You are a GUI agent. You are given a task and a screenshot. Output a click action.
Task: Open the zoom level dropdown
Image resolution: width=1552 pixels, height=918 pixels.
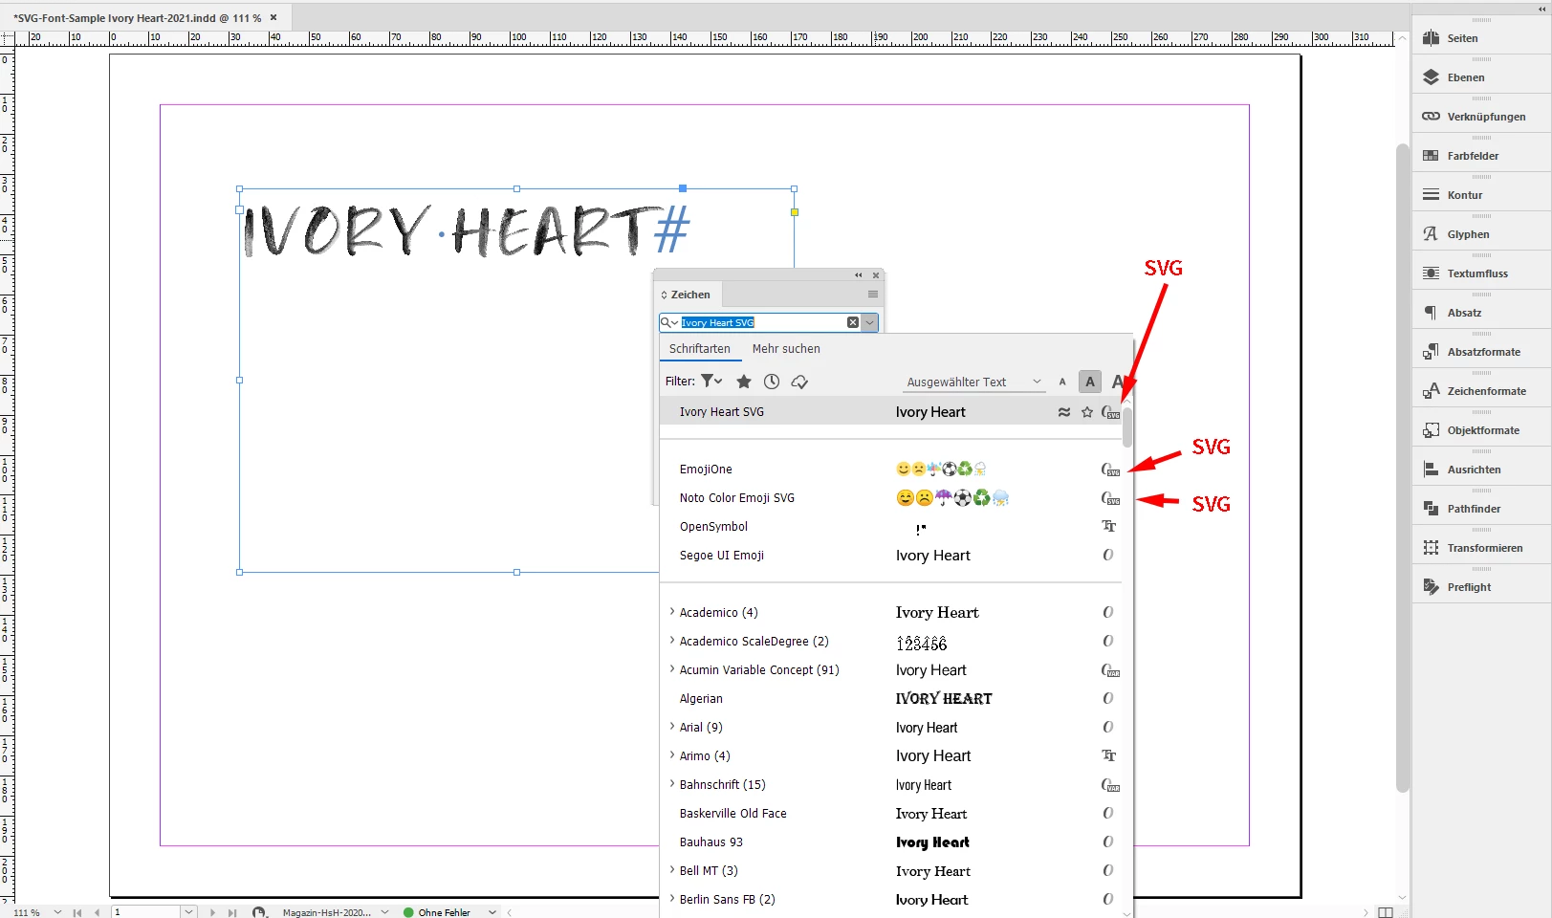point(57,912)
